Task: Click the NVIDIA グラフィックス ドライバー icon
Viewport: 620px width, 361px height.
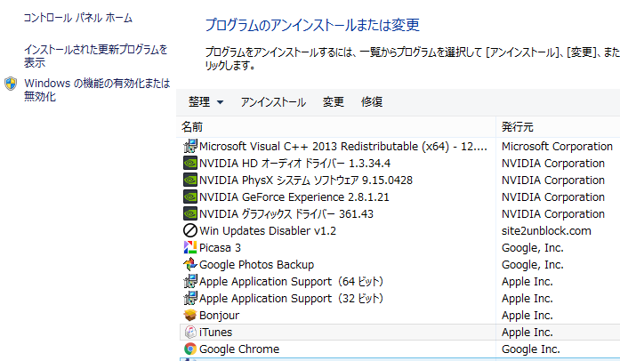Action: [x=190, y=214]
